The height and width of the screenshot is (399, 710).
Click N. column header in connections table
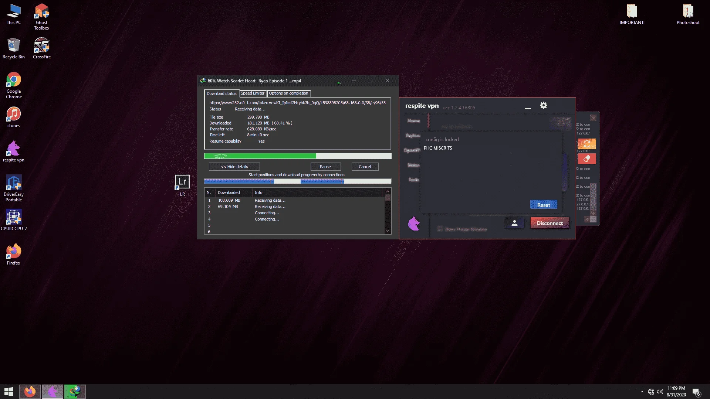pyautogui.click(x=209, y=192)
